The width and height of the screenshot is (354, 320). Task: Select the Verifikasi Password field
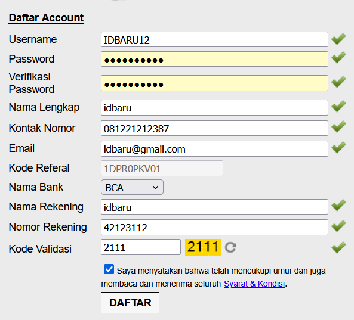(214, 83)
